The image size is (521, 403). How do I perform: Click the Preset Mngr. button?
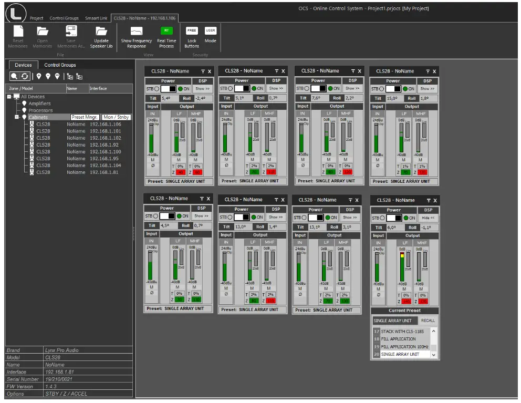[85, 117]
